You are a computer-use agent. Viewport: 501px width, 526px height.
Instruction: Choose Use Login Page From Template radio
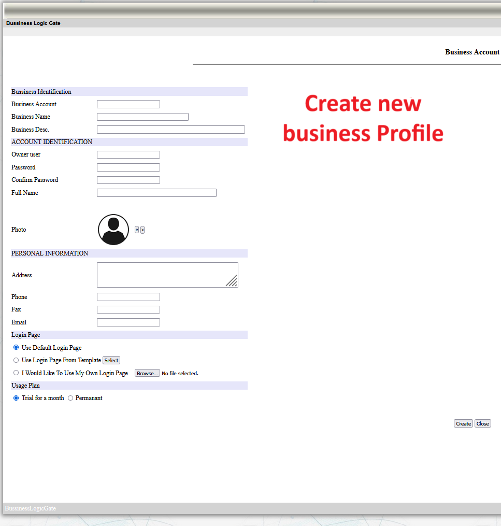coord(16,360)
